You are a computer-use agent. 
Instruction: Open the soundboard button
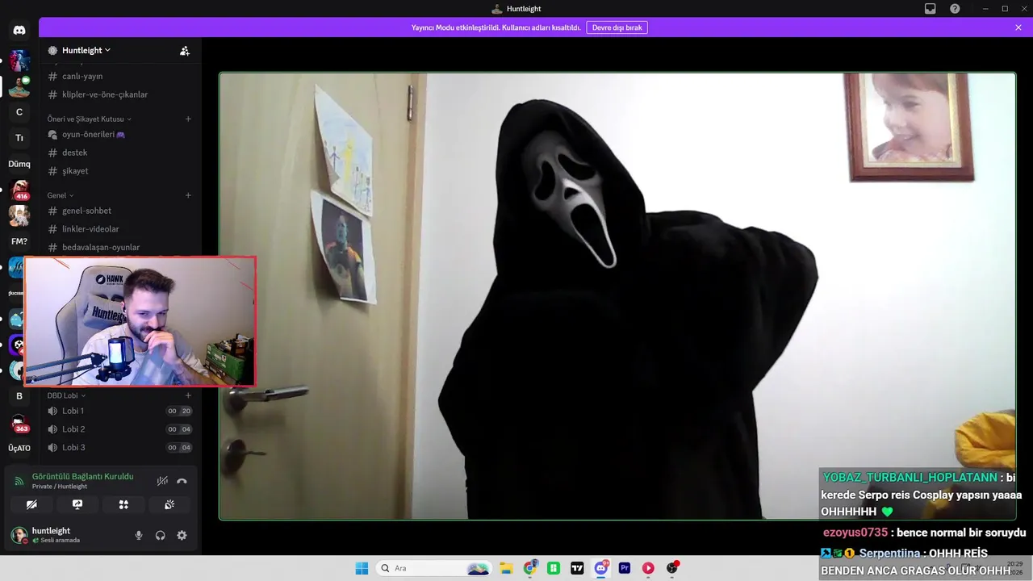pyautogui.click(x=169, y=504)
